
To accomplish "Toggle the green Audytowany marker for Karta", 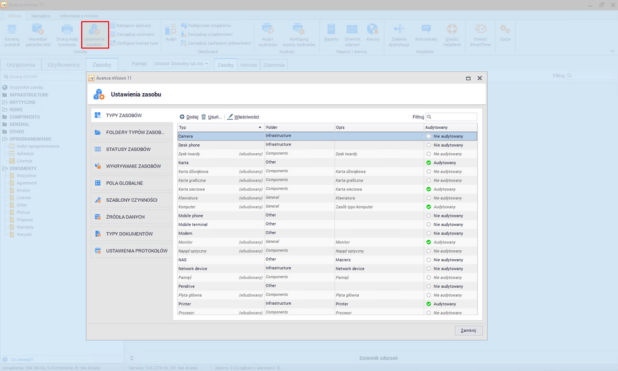I will point(429,163).
